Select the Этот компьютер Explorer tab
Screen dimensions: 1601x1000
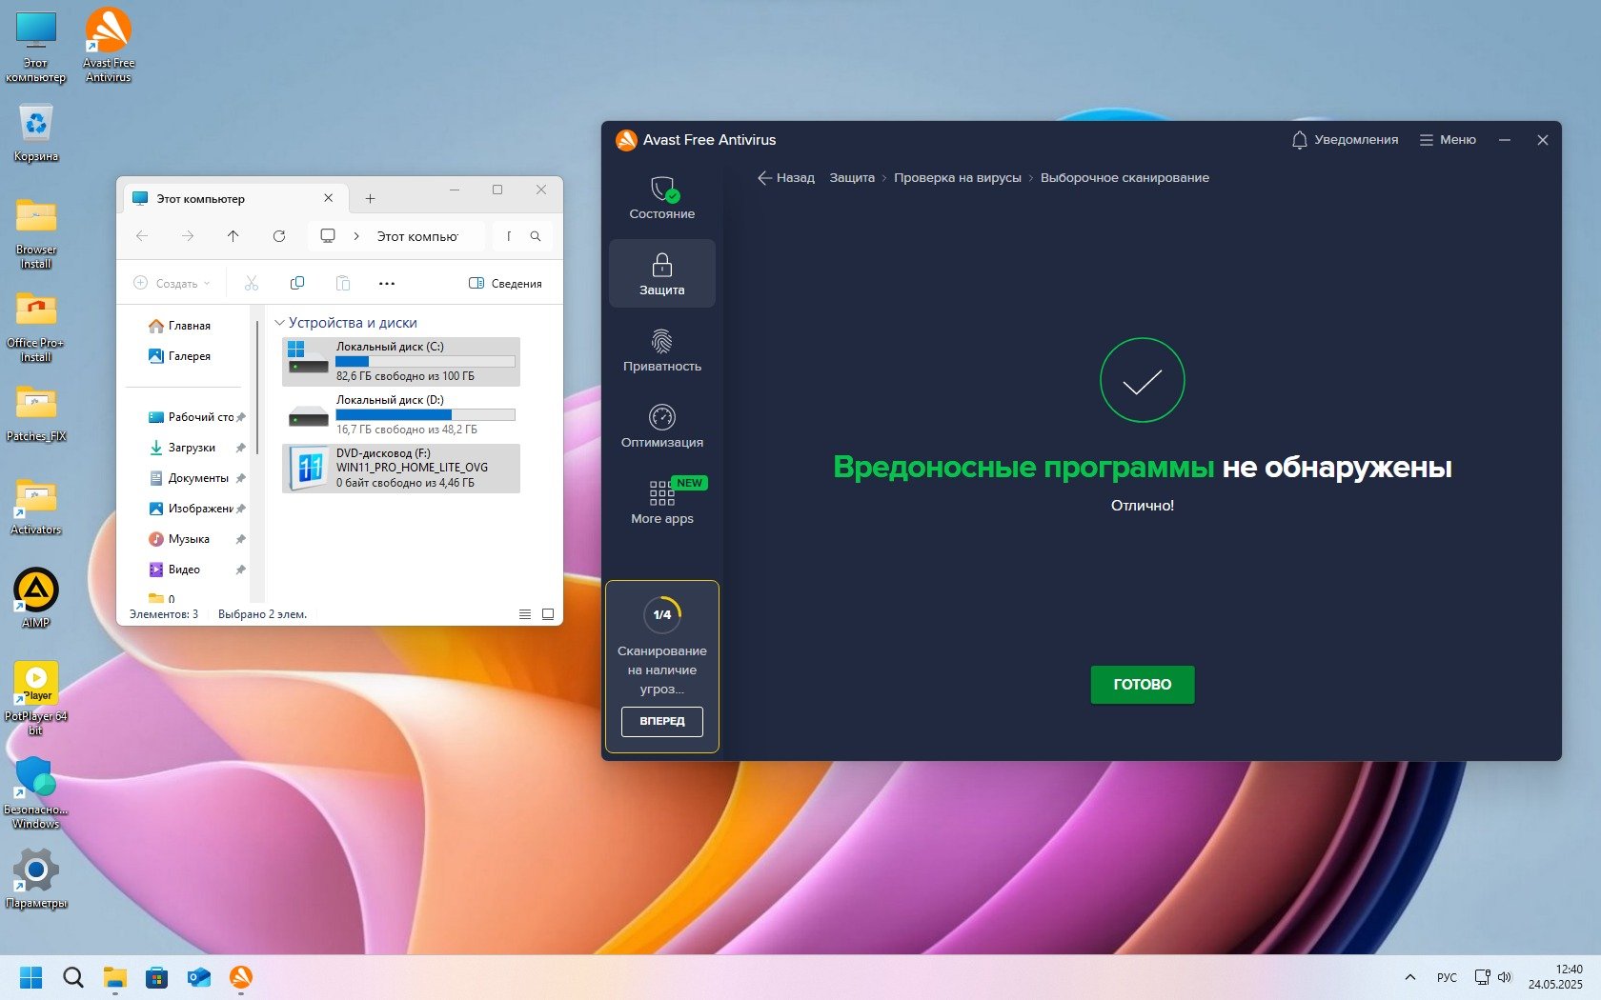pyautogui.click(x=233, y=199)
